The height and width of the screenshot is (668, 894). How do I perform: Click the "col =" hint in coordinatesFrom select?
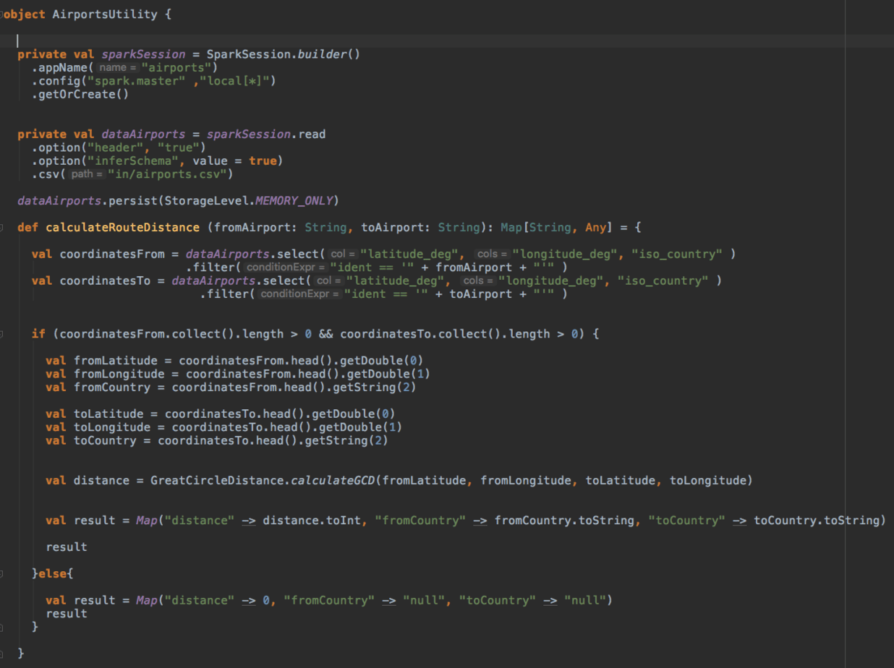pos(343,254)
